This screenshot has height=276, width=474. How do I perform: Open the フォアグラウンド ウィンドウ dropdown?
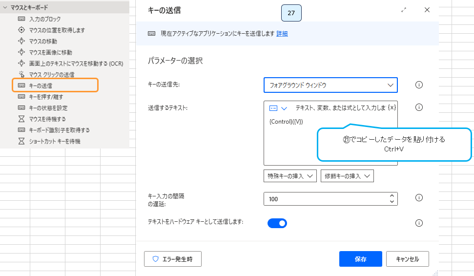[330, 85]
